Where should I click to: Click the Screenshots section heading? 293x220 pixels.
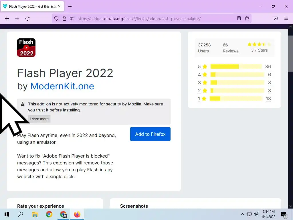[x=134, y=206]
